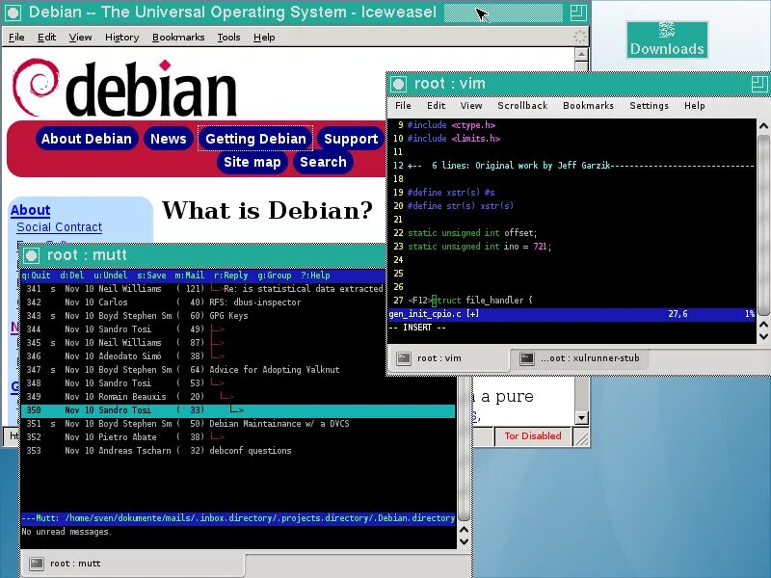Click Getting Debian navigation button
The image size is (771, 578).
(x=255, y=139)
